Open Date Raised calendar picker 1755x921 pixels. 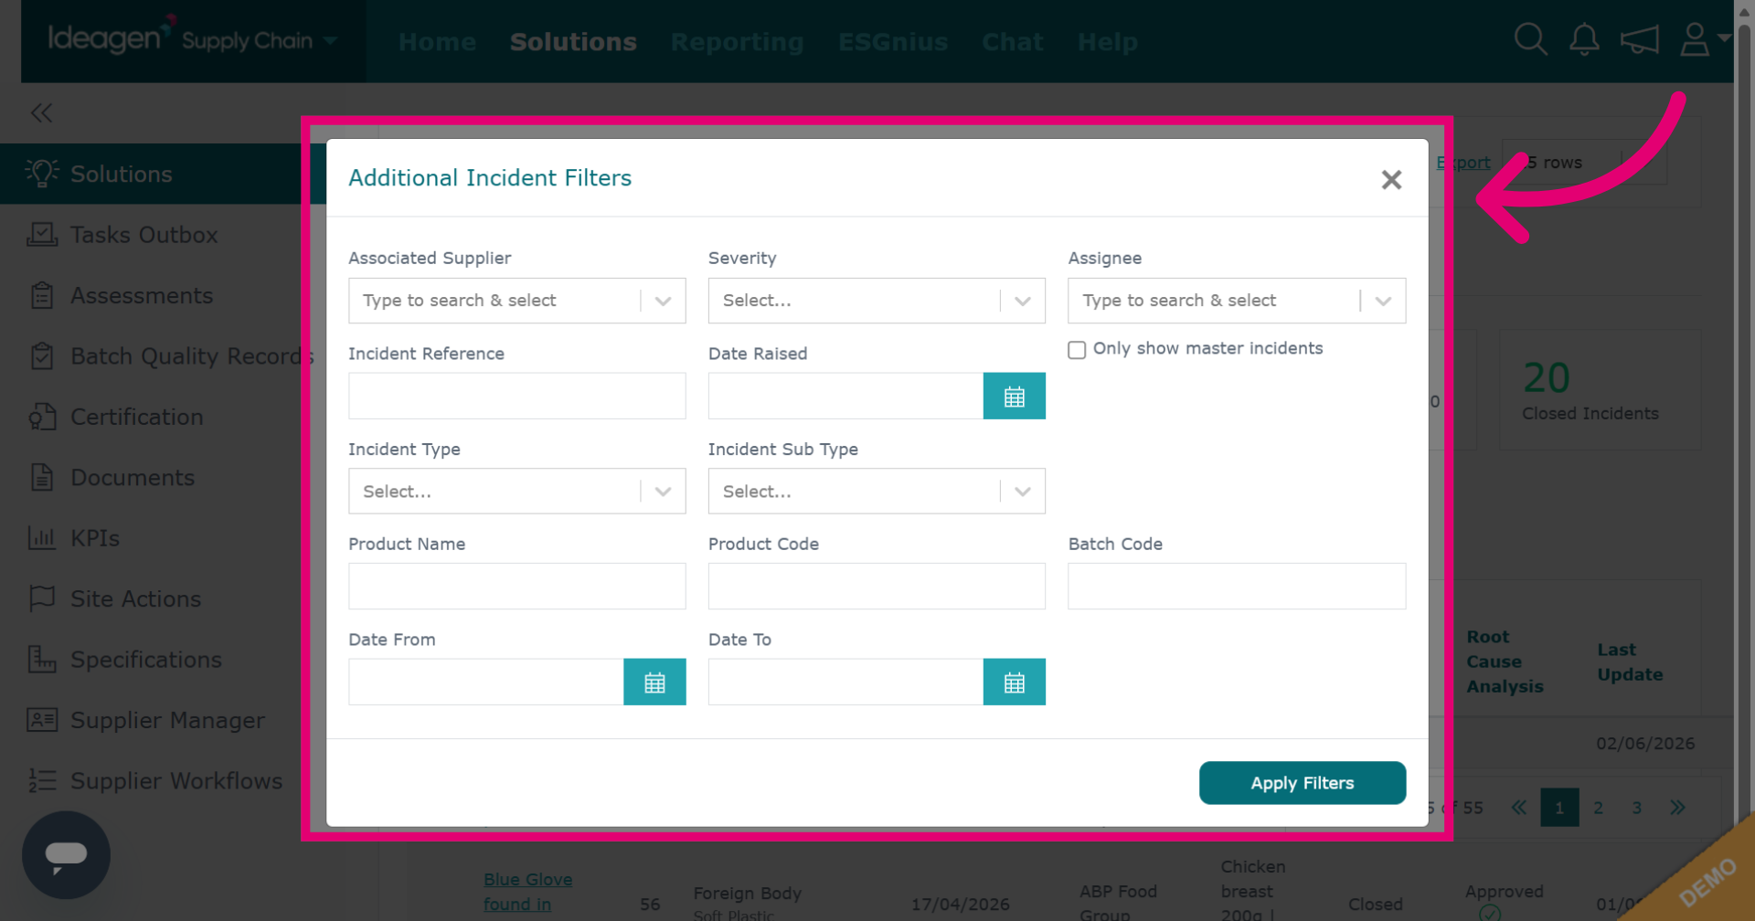[x=1014, y=396]
